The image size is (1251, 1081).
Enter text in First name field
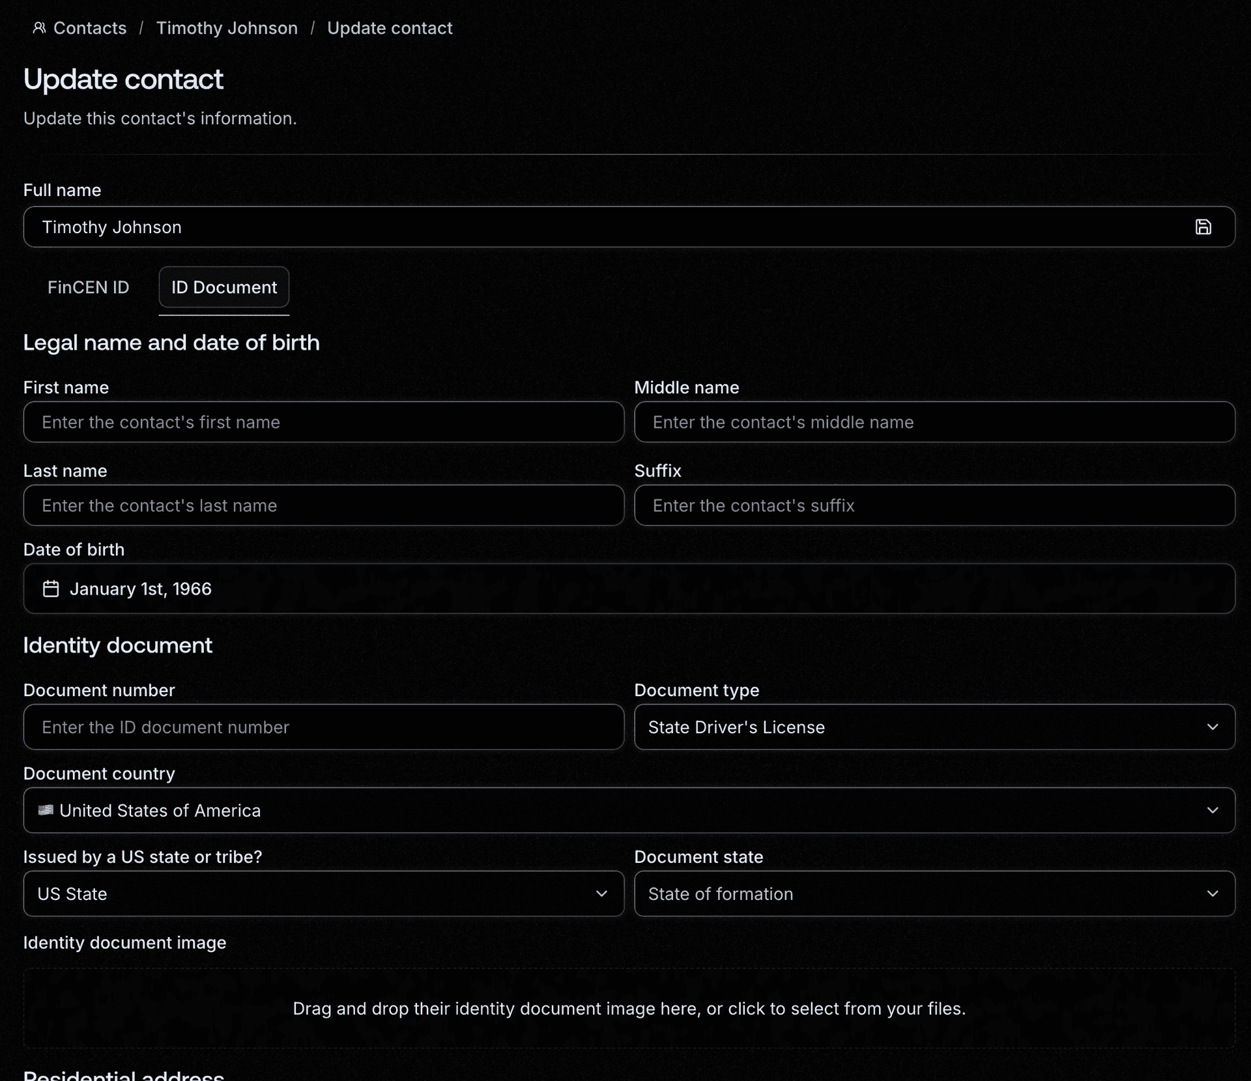point(323,422)
